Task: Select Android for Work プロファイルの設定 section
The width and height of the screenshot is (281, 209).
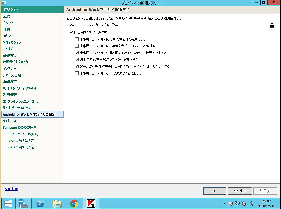Action: click(x=32, y=114)
